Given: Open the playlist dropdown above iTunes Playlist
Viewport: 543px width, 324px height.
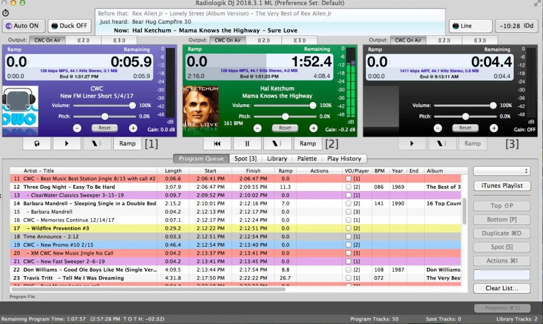Looking at the screenshot, I should [502, 171].
